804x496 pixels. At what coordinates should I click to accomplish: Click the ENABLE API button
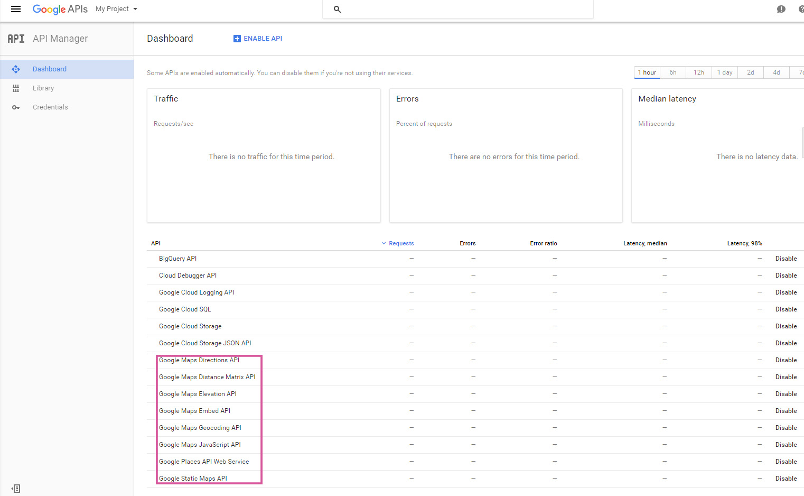(x=258, y=39)
